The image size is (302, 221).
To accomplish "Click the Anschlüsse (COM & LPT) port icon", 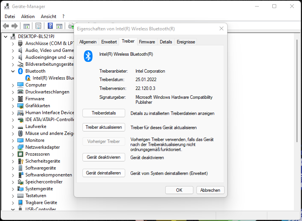I will click(20, 43).
